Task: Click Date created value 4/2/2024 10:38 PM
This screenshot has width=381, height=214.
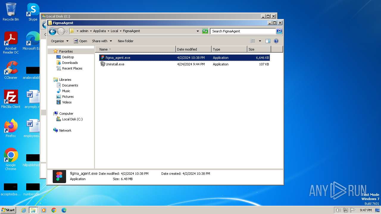Action: 196,174
